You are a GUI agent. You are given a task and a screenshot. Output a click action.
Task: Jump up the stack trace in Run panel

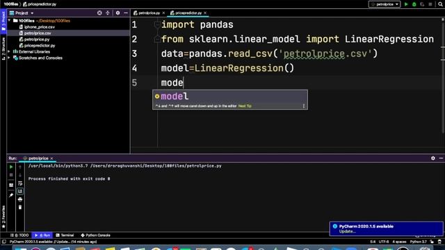point(20,167)
